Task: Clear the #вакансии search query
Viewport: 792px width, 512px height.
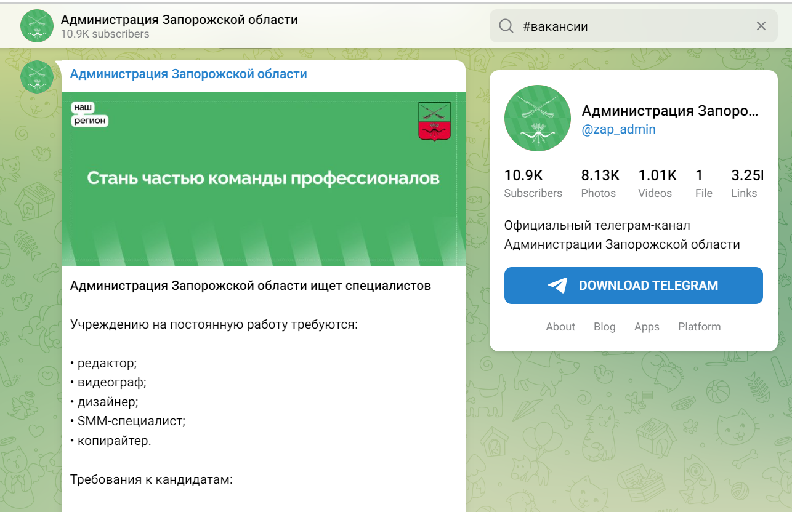Action: (761, 26)
